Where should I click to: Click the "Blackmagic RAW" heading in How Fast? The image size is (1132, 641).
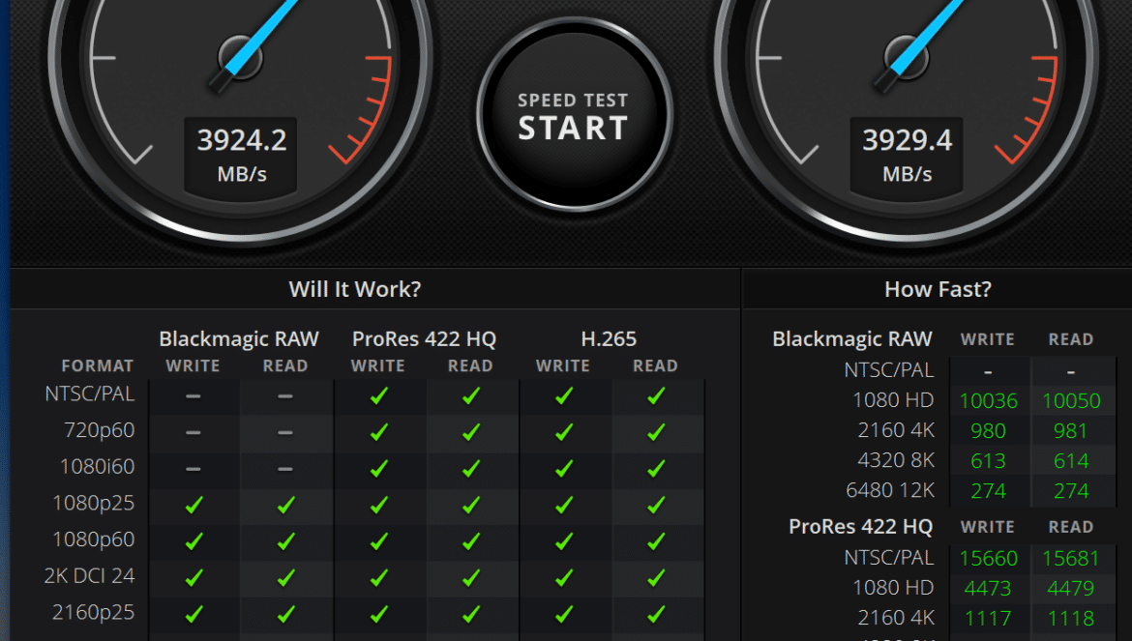851,339
